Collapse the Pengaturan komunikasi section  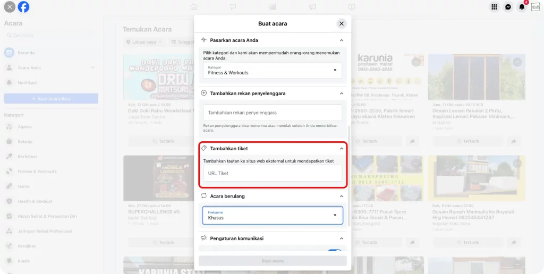click(x=342, y=238)
